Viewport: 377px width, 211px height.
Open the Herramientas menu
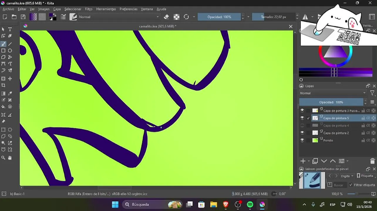(x=106, y=9)
